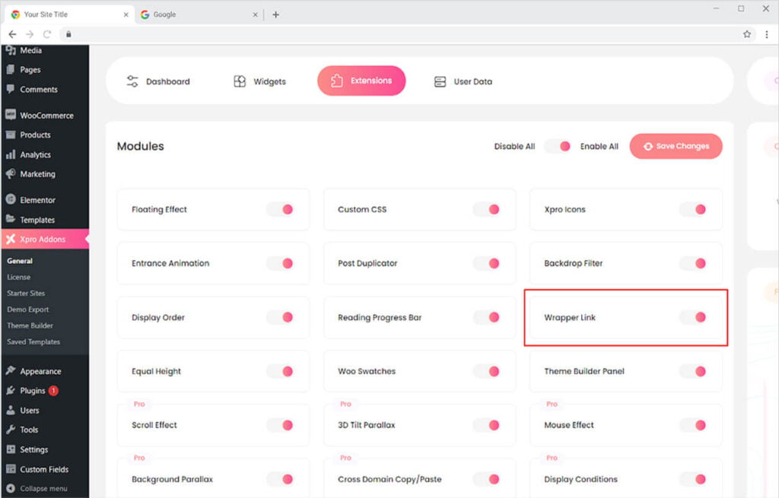
Task: Click the Marketing megaphone icon
Action: [11, 174]
